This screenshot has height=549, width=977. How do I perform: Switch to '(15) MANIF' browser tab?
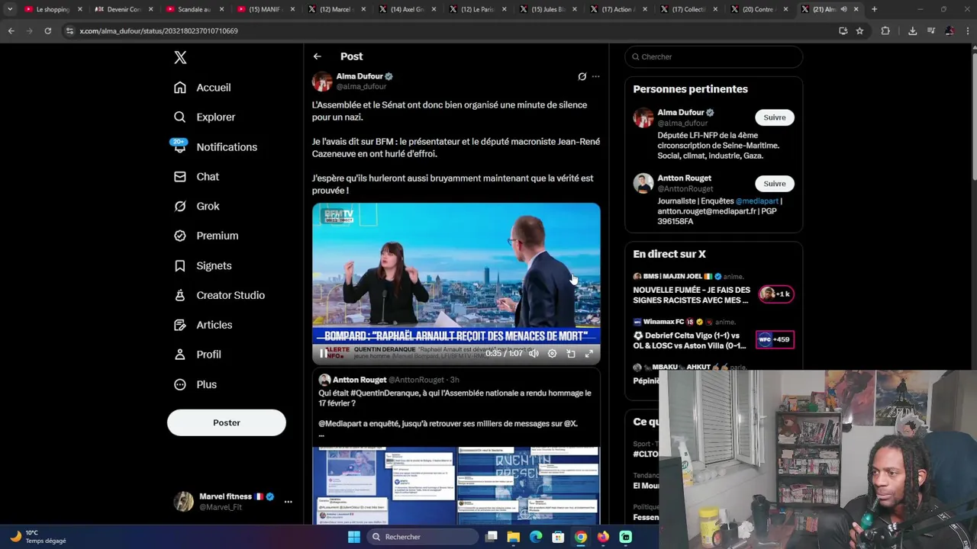[264, 9]
